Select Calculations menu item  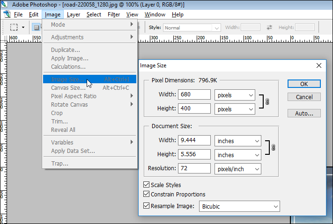[x=89, y=66]
